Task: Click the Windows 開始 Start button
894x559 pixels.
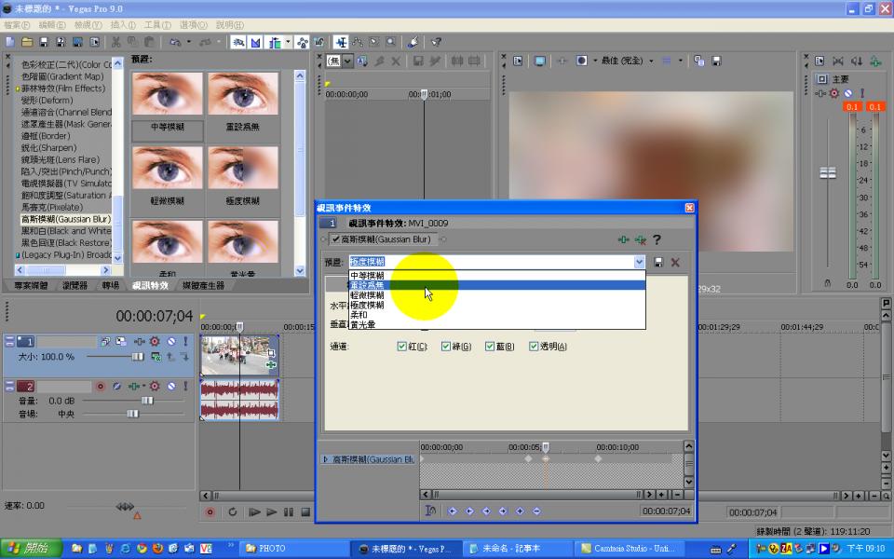Action: tap(26, 549)
